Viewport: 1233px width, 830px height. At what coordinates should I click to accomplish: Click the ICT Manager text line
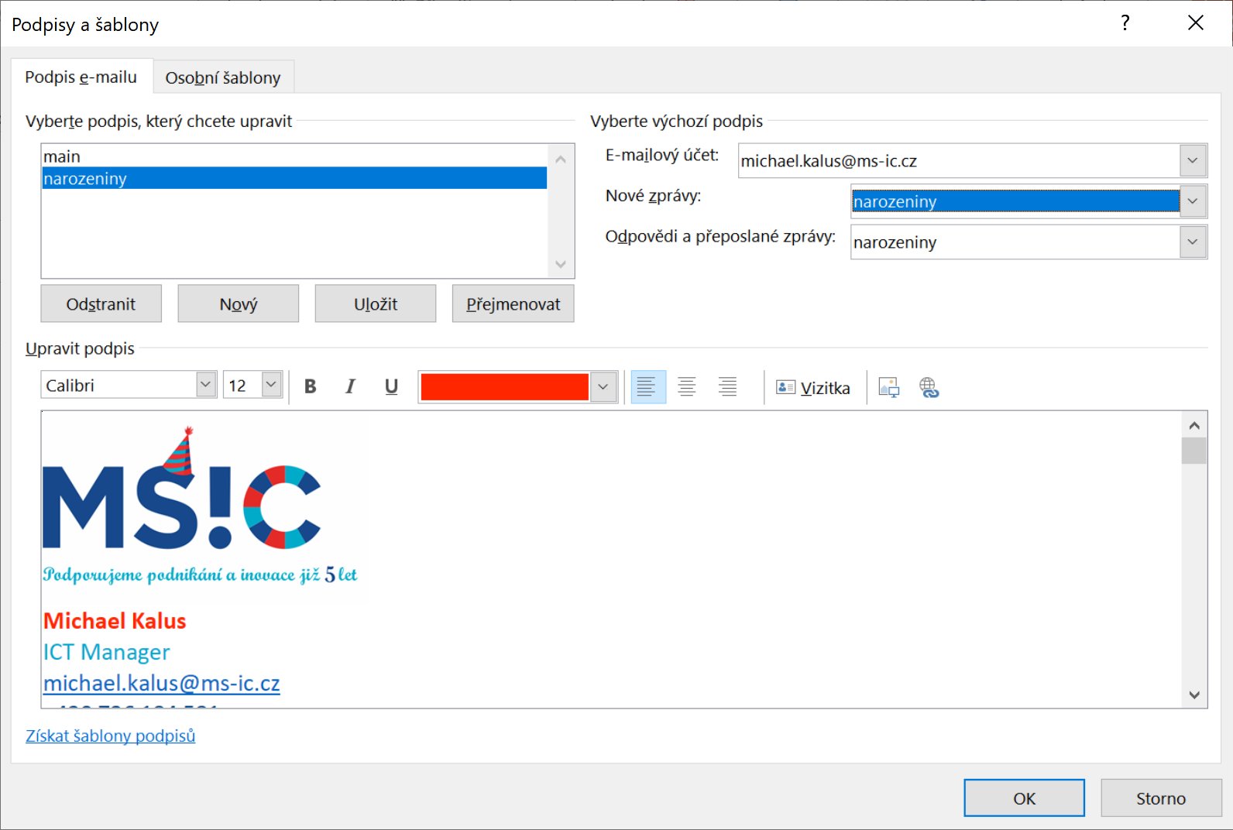point(106,652)
